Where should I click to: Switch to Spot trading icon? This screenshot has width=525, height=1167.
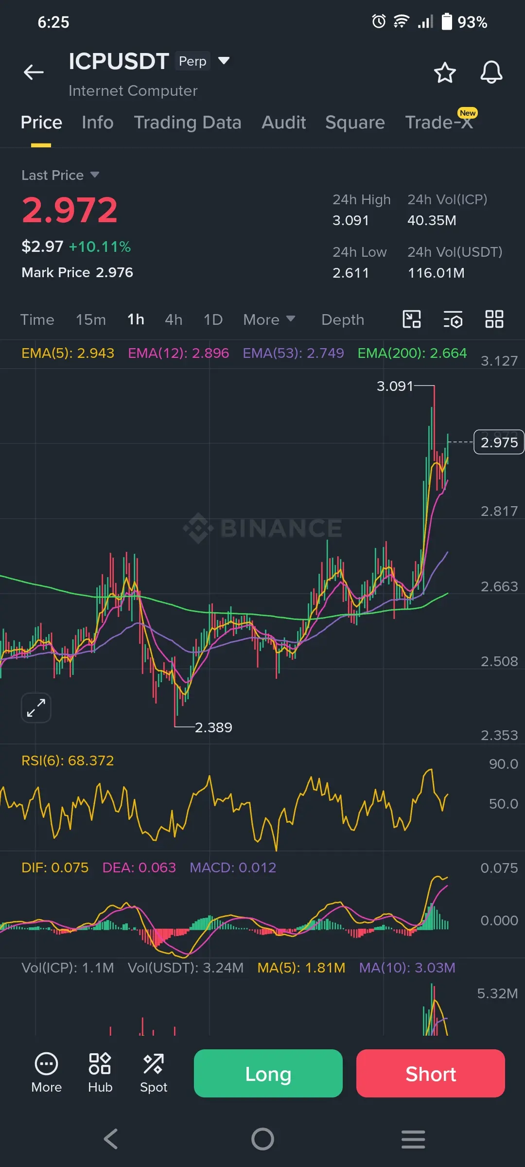154,1074
